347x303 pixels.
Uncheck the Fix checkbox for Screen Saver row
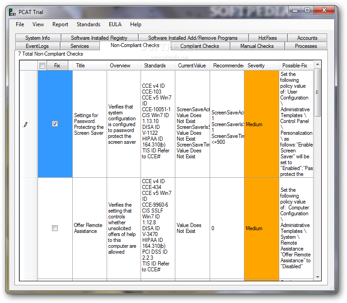(55, 123)
